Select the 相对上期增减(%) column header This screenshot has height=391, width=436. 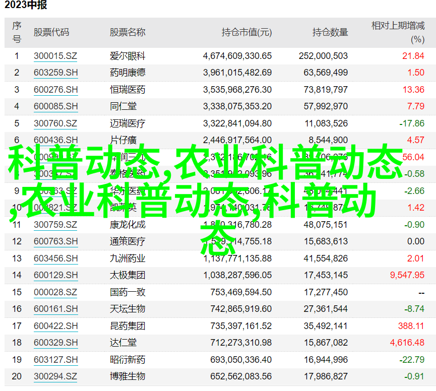(x=398, y=33)
